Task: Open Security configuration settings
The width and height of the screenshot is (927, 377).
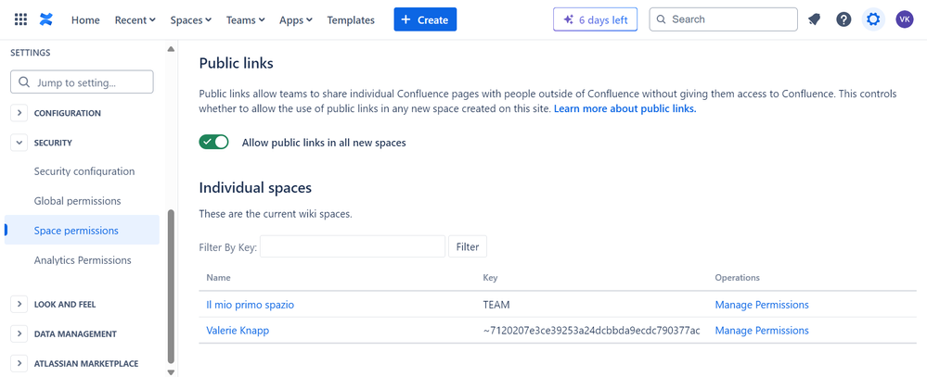Action: (x=84, y=171)
